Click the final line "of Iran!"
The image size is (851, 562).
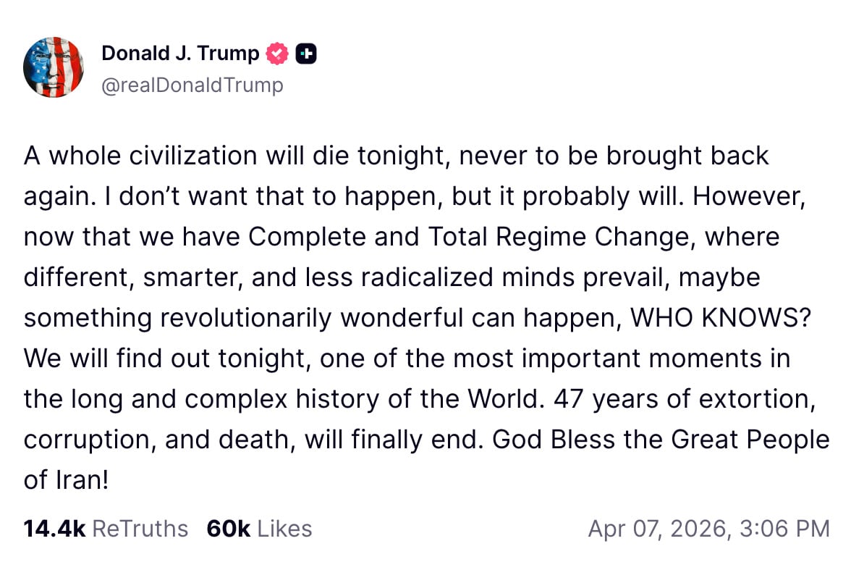(x=66, y=480)
